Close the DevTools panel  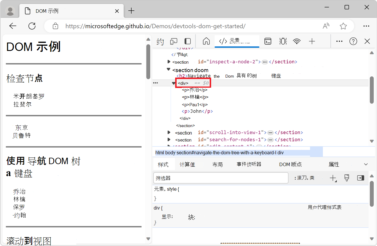(367, 41)
